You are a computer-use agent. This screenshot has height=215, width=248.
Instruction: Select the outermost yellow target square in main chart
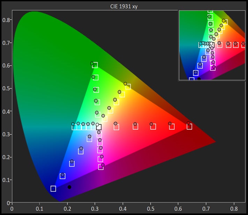[128, 87]
